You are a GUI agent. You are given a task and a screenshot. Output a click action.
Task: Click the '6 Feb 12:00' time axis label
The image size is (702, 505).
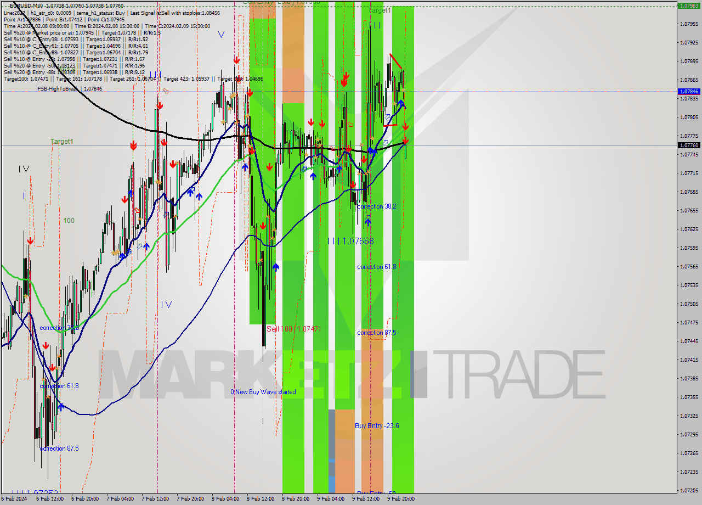pos(50,499)
